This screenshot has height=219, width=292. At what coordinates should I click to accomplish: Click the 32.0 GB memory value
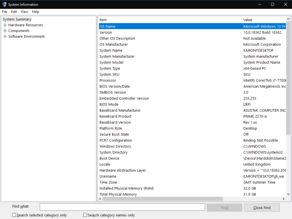pyautogui.click(x=249, y=188)
